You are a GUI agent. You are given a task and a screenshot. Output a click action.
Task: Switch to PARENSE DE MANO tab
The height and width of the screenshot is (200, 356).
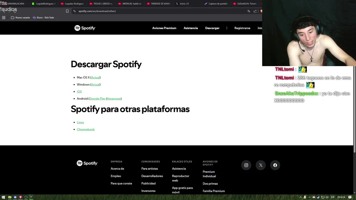[x=159, y=4]
